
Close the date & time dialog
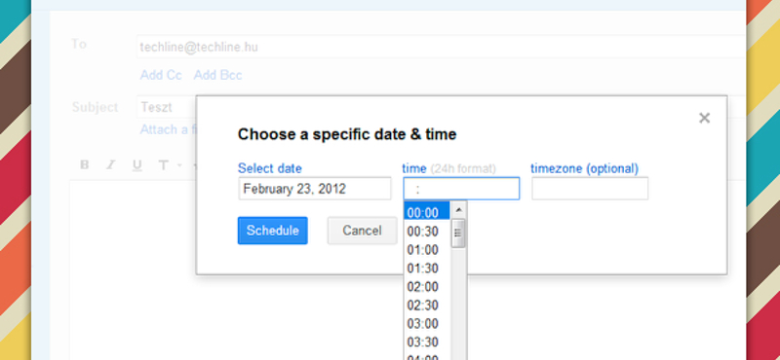point(704,118)
